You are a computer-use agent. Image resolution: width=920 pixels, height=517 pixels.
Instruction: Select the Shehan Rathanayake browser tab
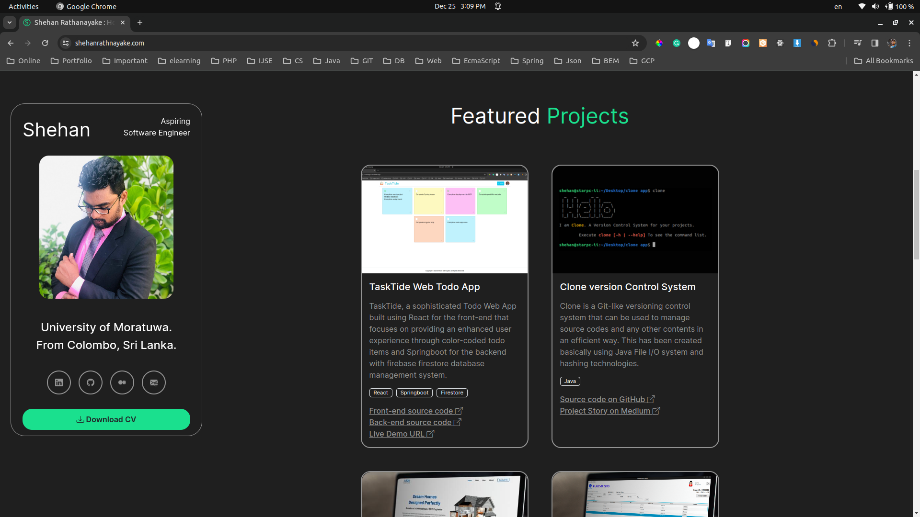[72, 22]
